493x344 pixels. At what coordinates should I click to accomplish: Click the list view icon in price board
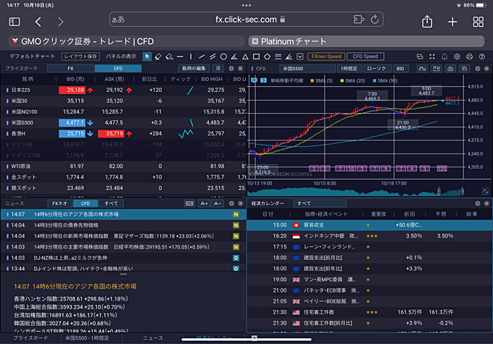(218, 69)
